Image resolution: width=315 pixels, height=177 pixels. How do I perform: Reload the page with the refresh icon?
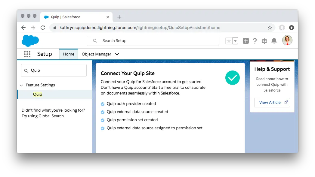[43, 28]
